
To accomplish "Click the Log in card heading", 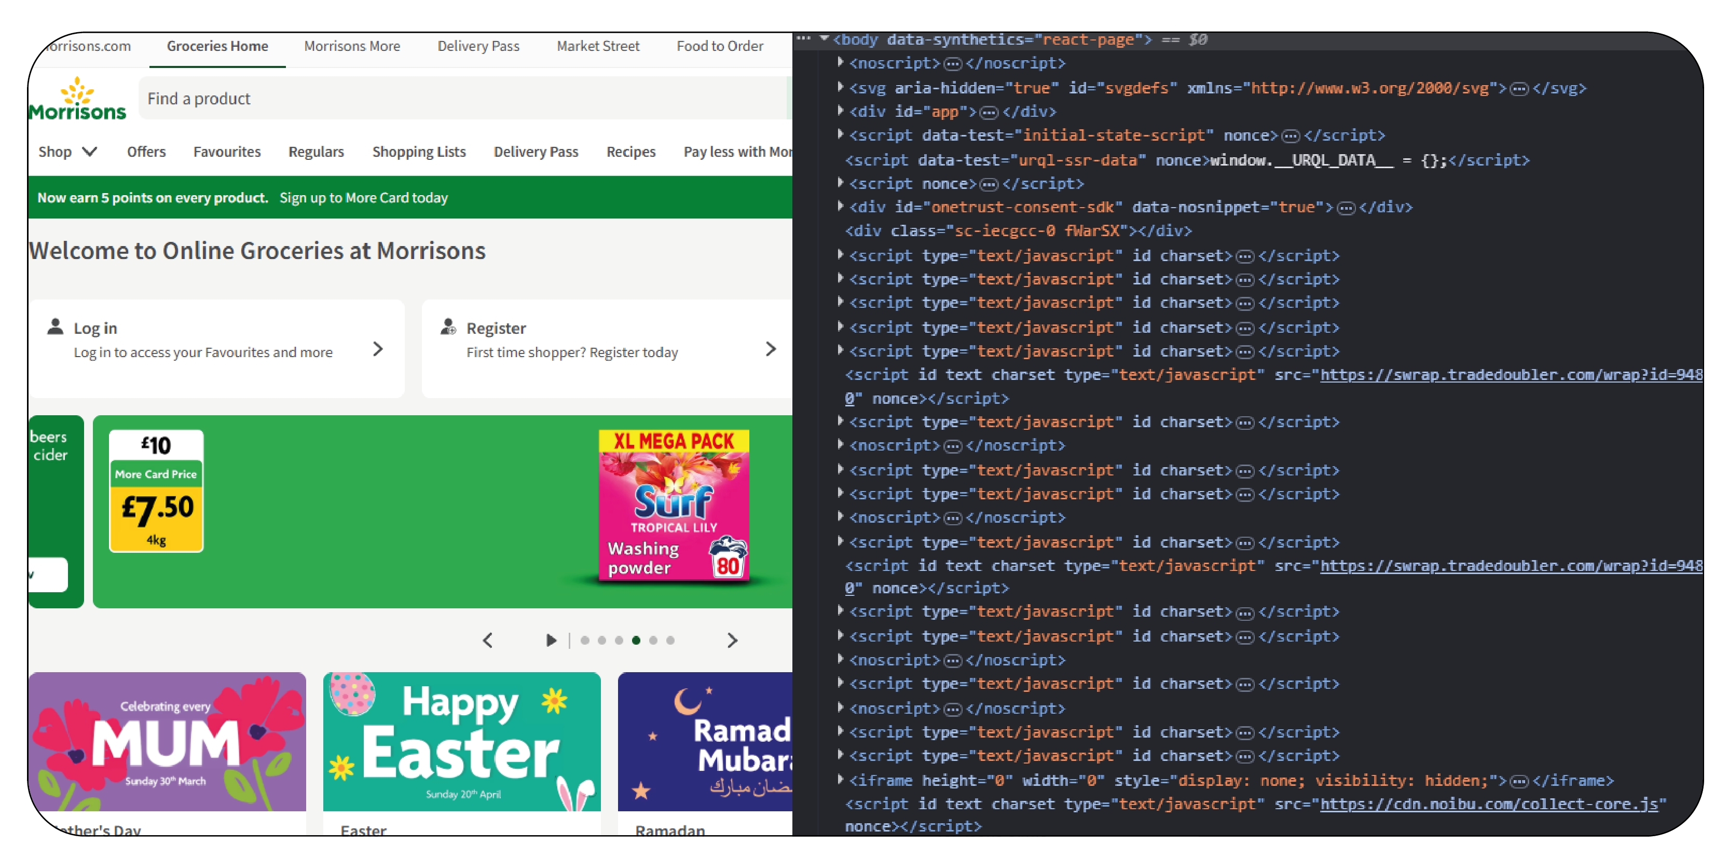I will [95, 328].
